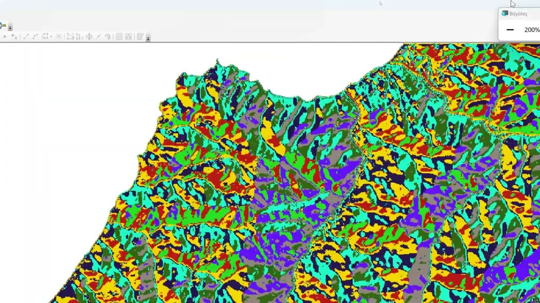Image resolution: width=540 pixels, height=303 pixels.
Task: Open Editor toolbar options dropdown
Action: [x=148, y=38]
